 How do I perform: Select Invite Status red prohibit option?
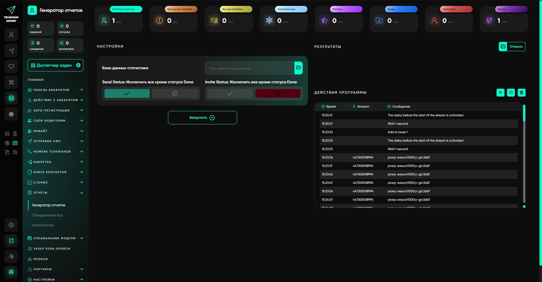pyautogui.click(x=278, y=93)
